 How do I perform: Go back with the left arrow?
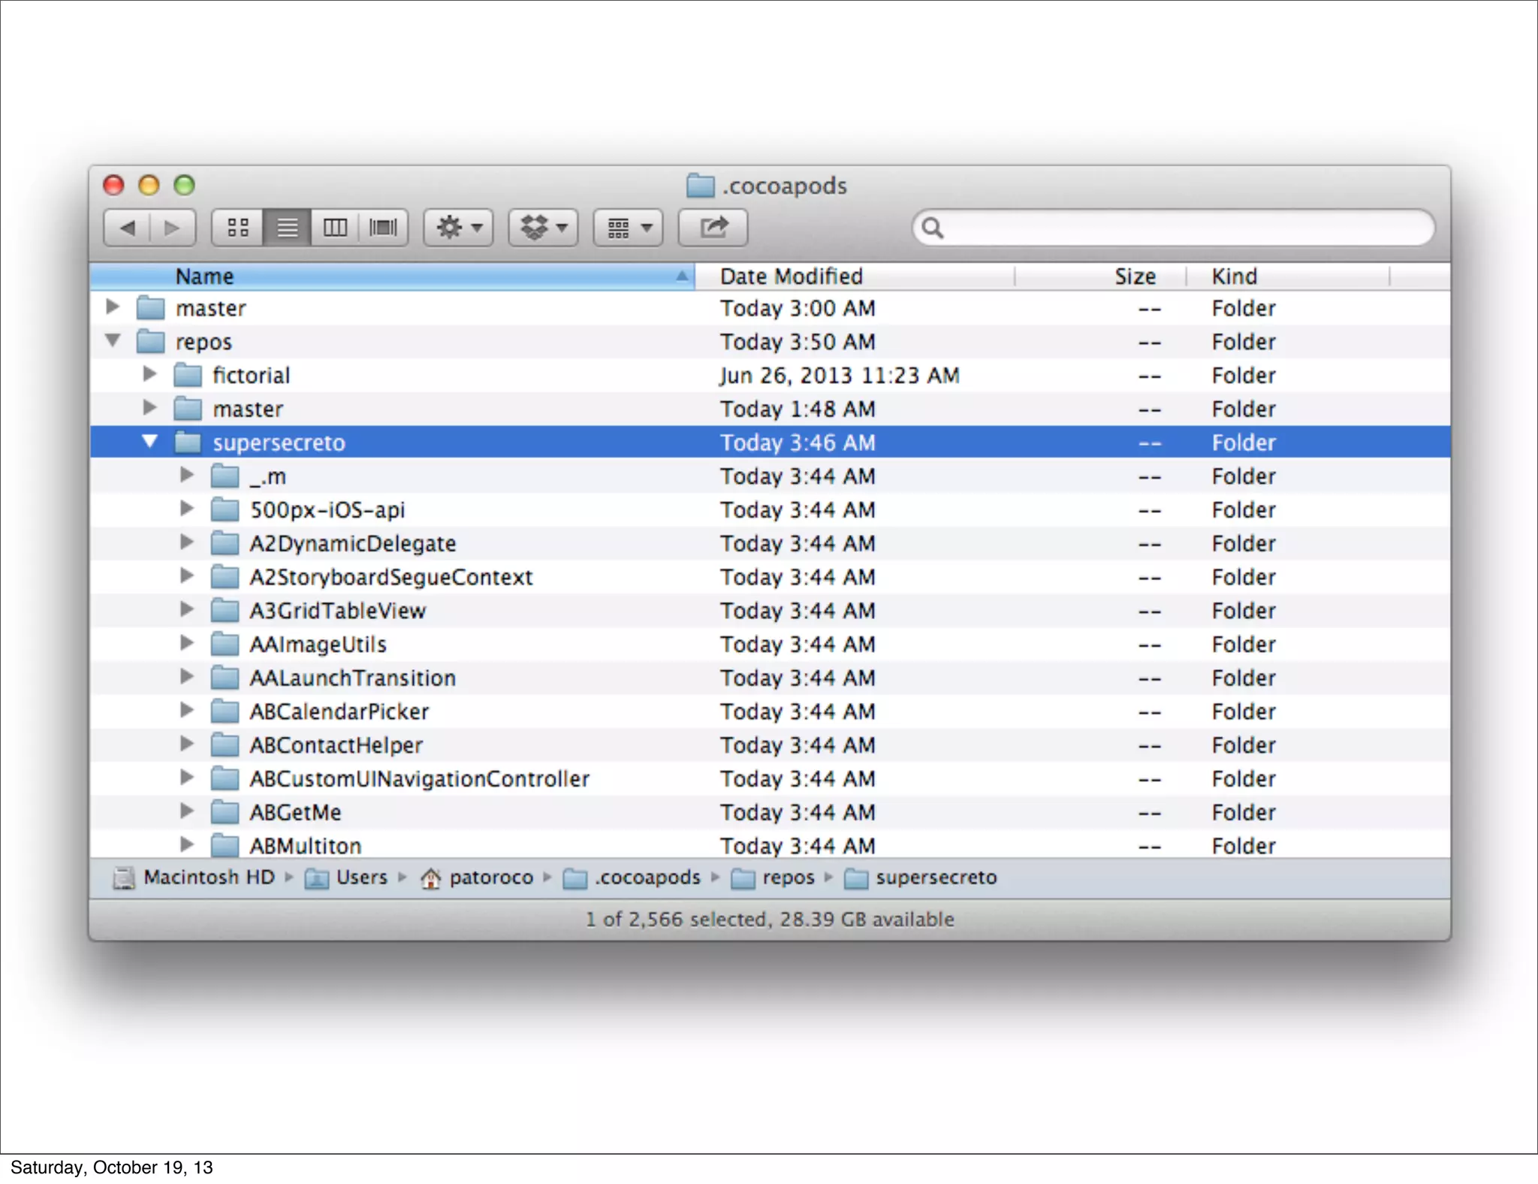(x=128, y=228)
